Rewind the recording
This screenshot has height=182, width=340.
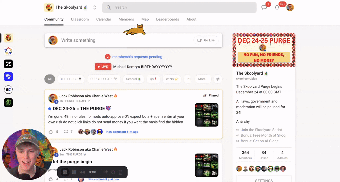click(x=82, y=172)
